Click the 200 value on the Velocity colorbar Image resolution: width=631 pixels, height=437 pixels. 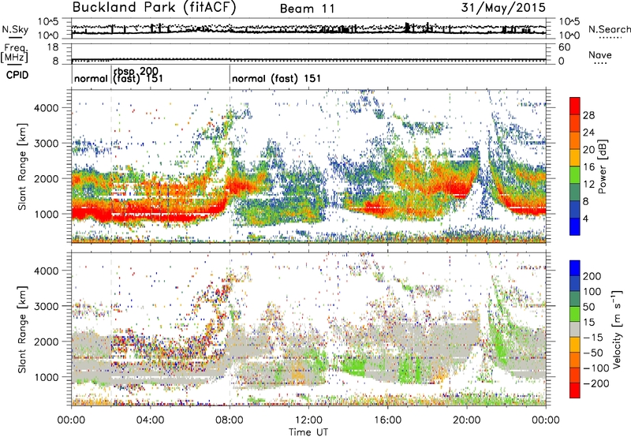pyautogui.click(x=592, y=276)
